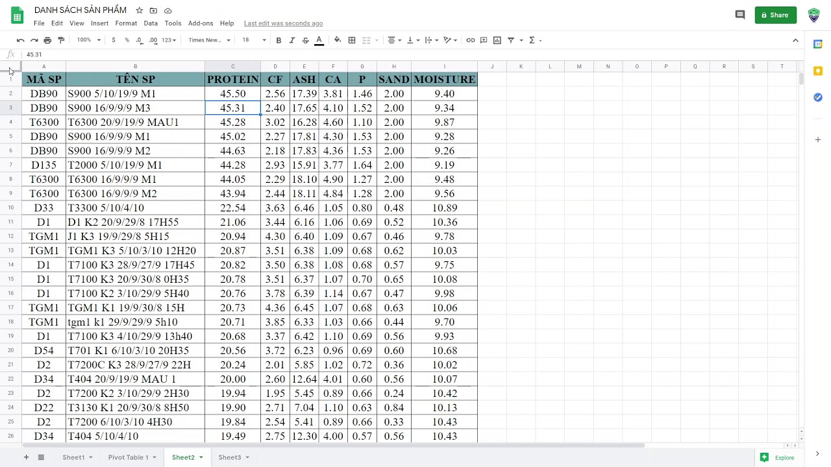The width and height of the screenshot is (831, 467).
Task: Open Tasks side panel
Action: (818, 97)
